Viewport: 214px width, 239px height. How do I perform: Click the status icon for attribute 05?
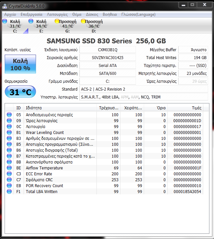(9, 115)
